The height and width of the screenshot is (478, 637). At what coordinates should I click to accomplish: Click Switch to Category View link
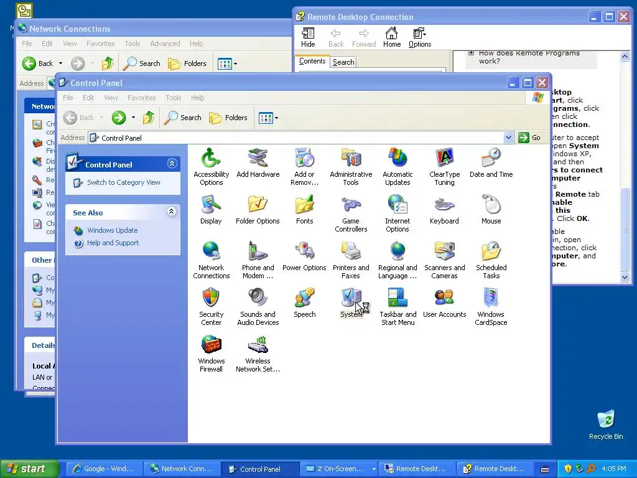(x=124, y=182)
